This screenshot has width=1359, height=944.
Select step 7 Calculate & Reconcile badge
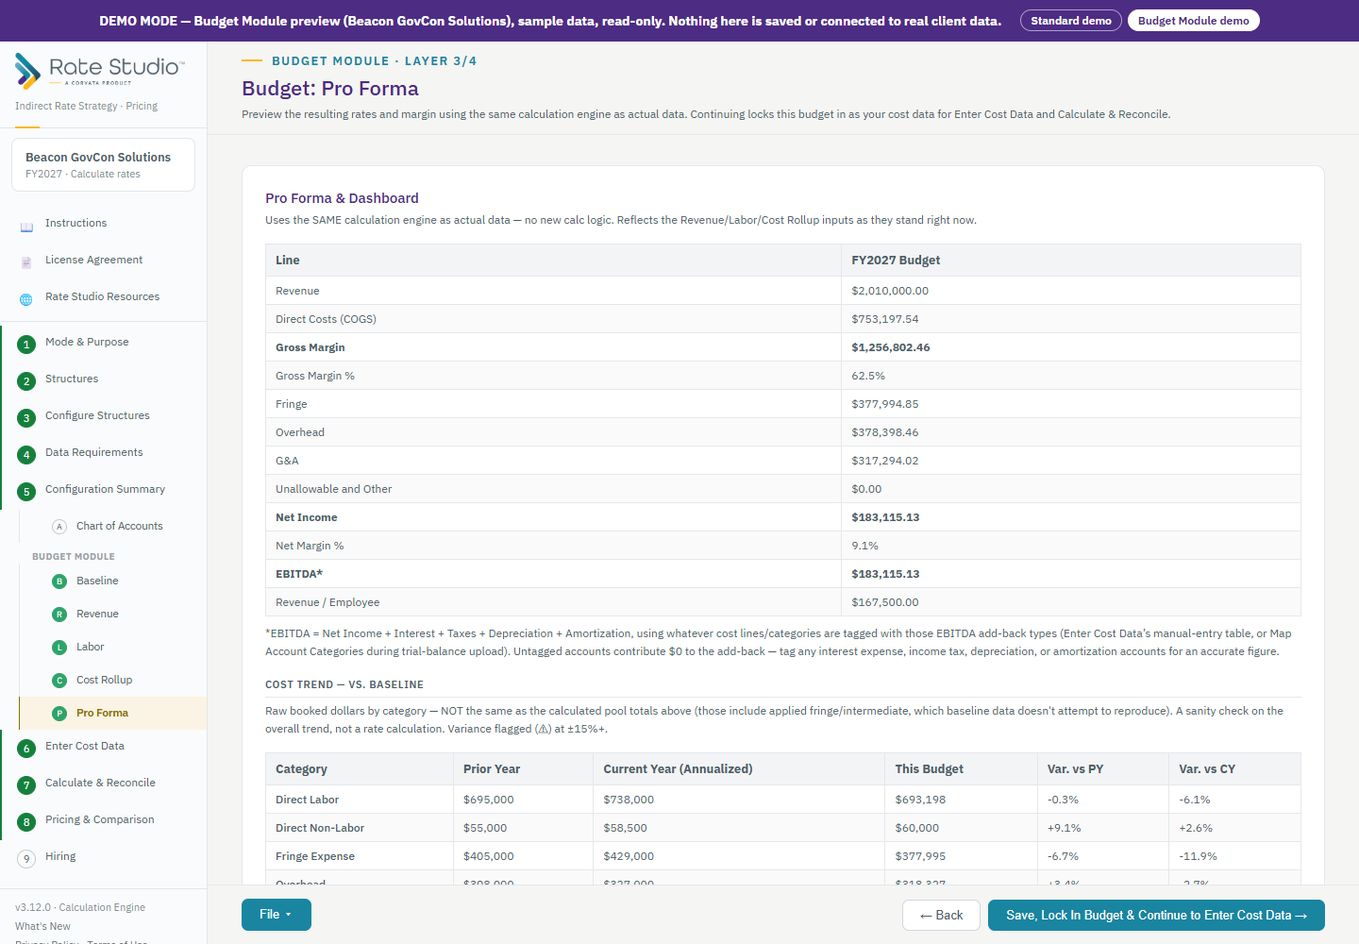coord(26,785)
